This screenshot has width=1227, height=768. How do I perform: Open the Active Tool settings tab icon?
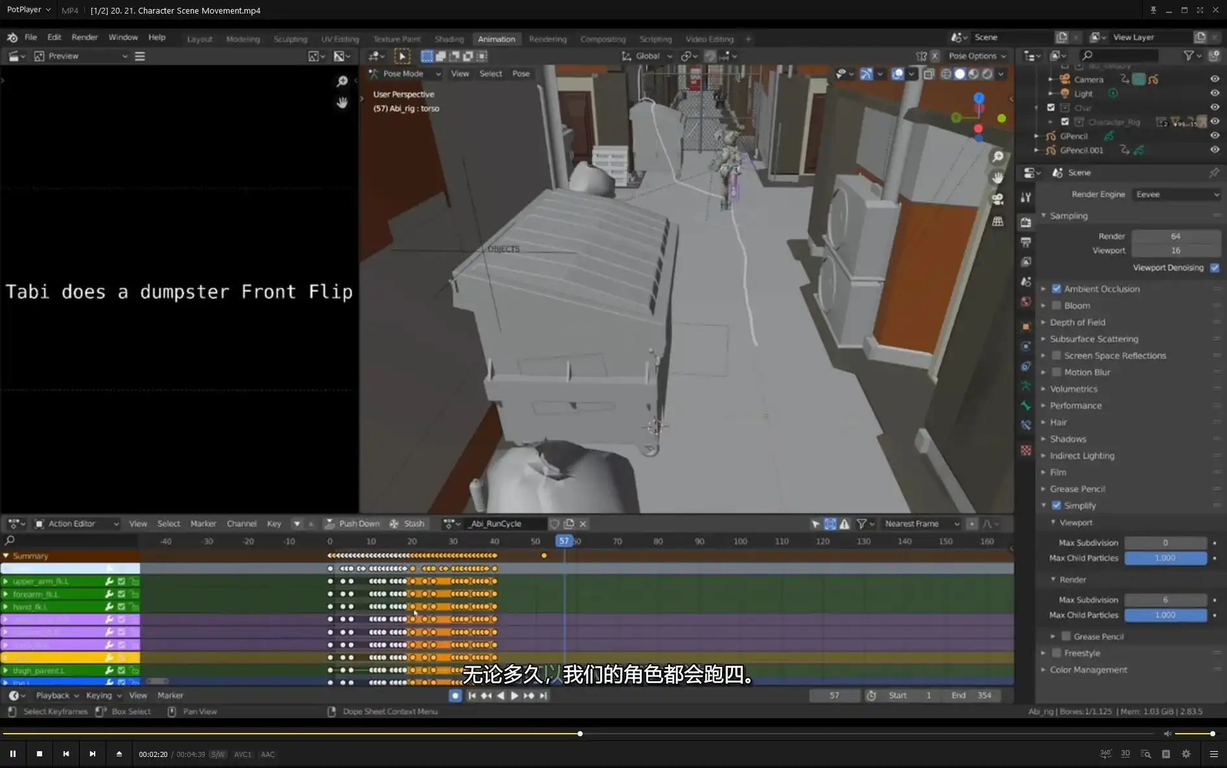pyautogui.click(x=1026, y=198)
